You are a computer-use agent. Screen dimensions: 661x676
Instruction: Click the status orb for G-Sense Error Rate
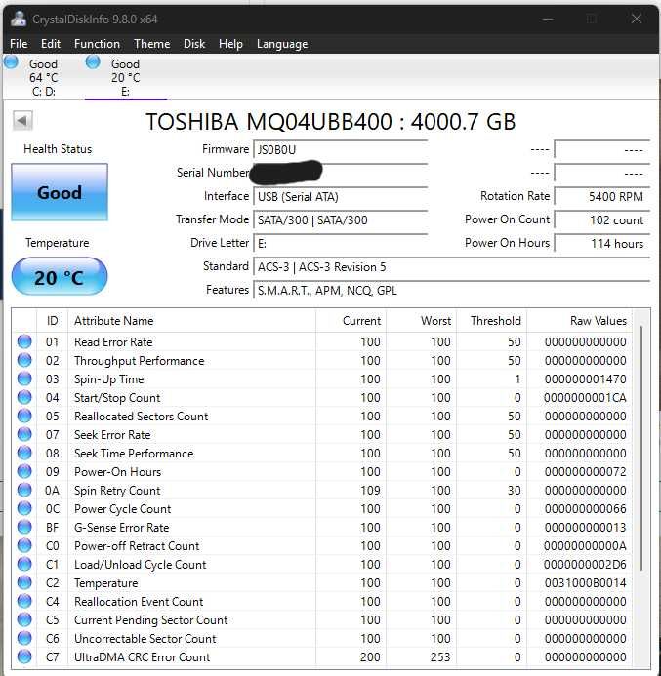pos(24,527)
